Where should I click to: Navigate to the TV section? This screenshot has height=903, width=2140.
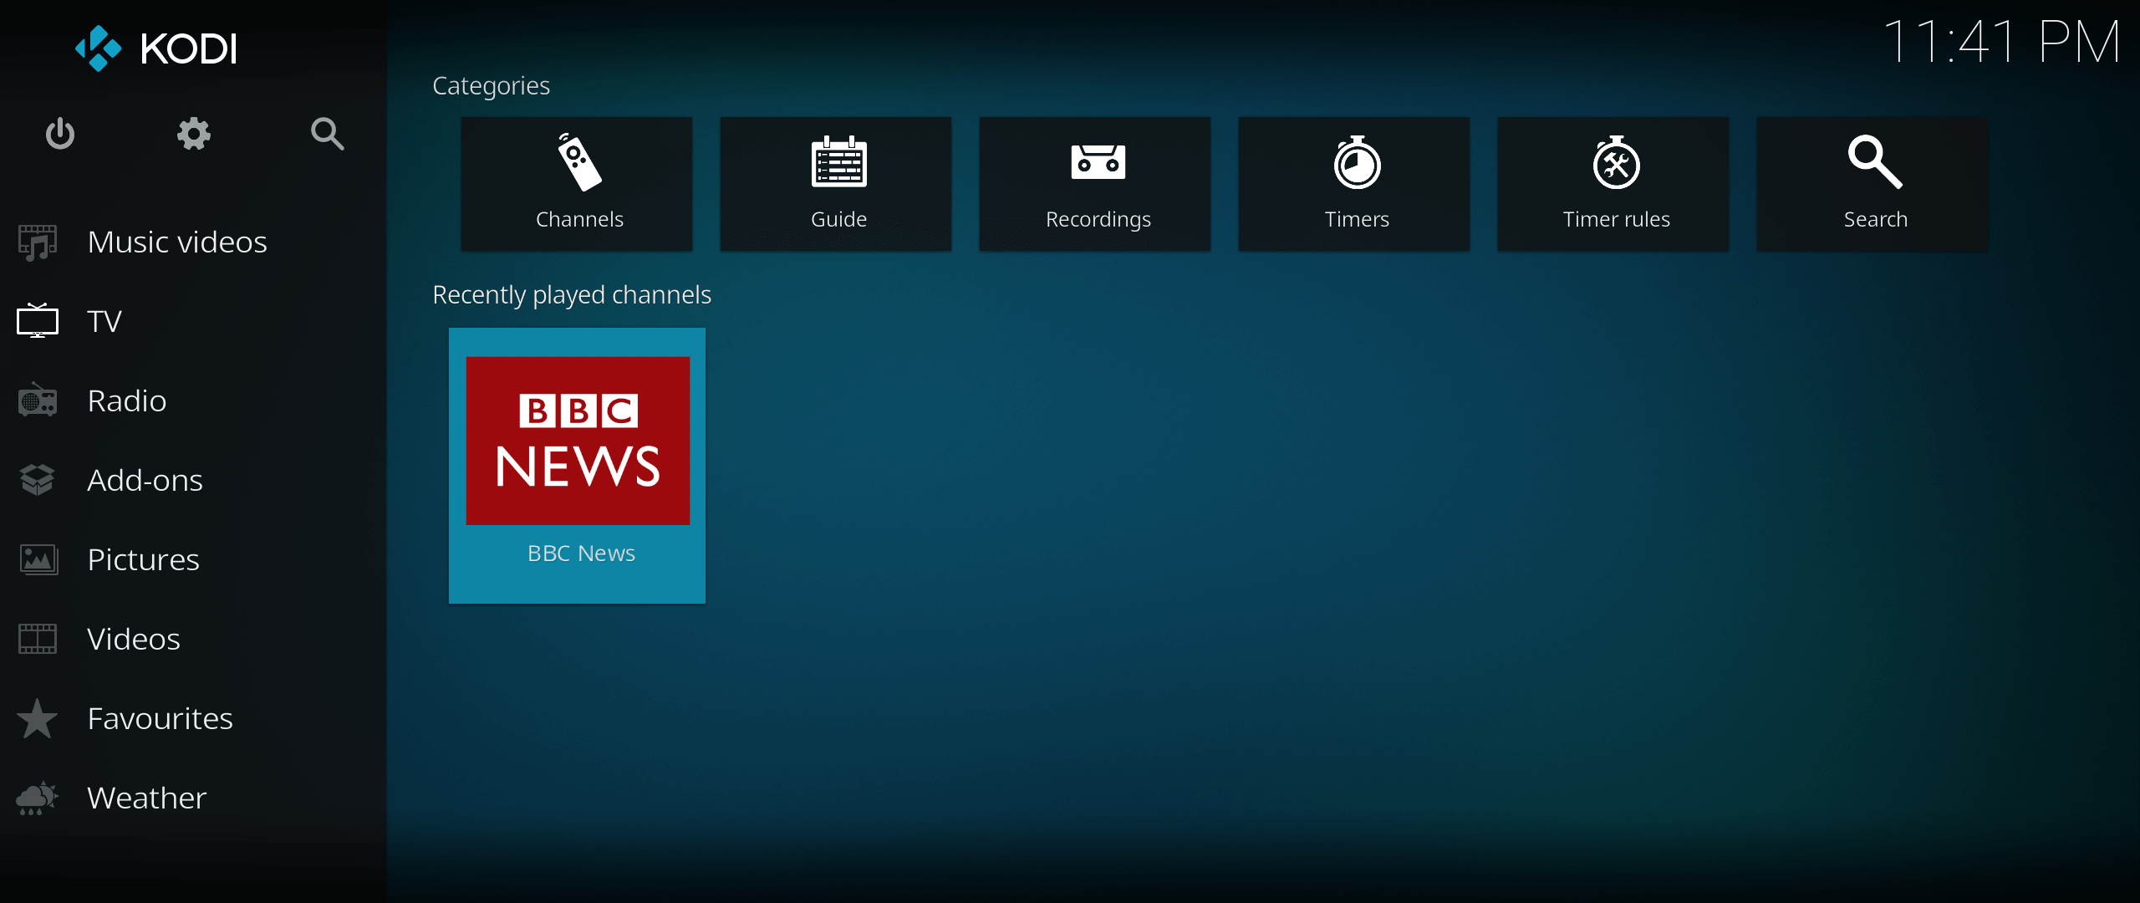[x=105, y=320]
